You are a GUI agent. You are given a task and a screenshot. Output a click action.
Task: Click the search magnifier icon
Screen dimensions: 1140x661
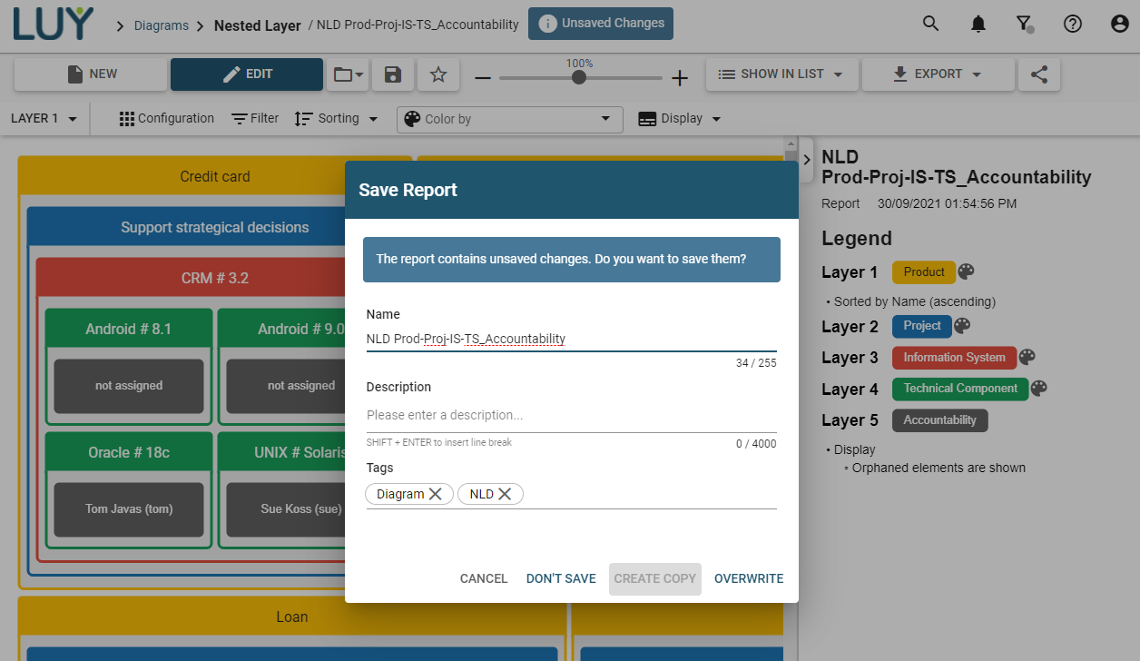coord(930,25)
